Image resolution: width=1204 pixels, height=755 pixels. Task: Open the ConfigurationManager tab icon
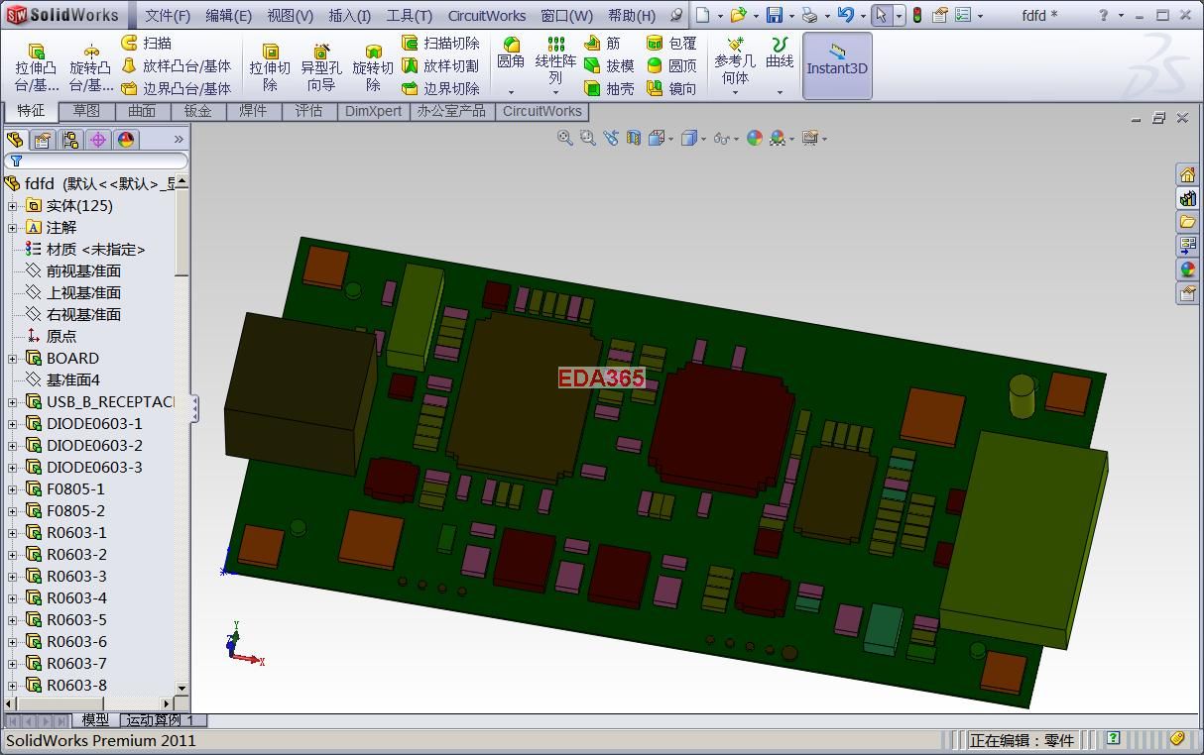(70, 140)
